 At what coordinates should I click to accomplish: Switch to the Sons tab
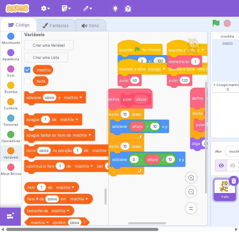[x=90, y=25]
